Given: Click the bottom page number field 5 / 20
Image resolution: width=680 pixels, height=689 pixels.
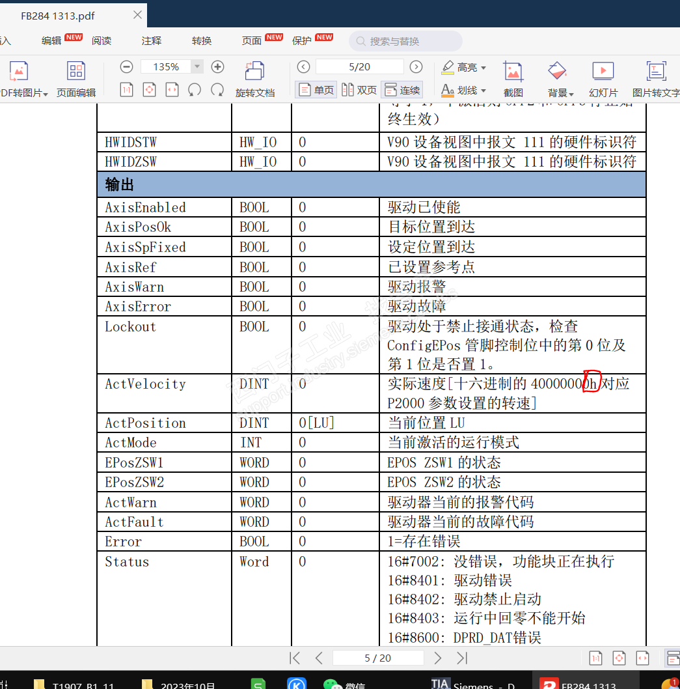Looking at the screenshot, I should tap(378, 658).
